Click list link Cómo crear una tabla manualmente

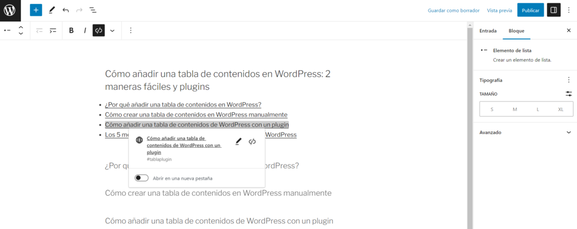196,114
